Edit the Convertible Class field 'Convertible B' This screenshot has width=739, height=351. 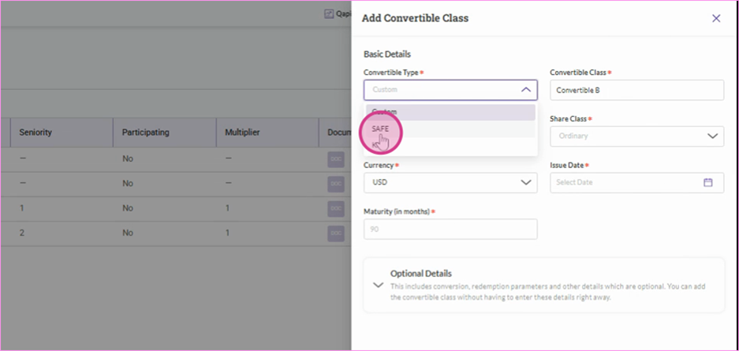tap(636, 90)
